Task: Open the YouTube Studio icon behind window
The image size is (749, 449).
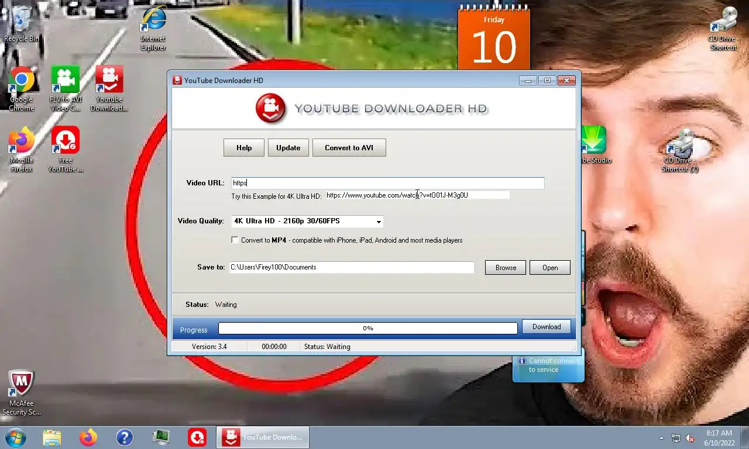Action: point(595,145)
